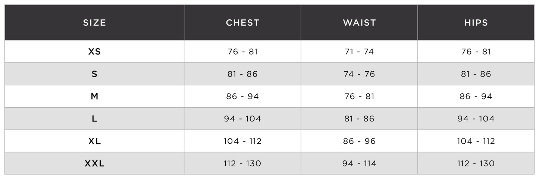Click the XS chest measurement cell
Image resolution: width=539 pixels, height=179 pixels.
pos(242,52)
